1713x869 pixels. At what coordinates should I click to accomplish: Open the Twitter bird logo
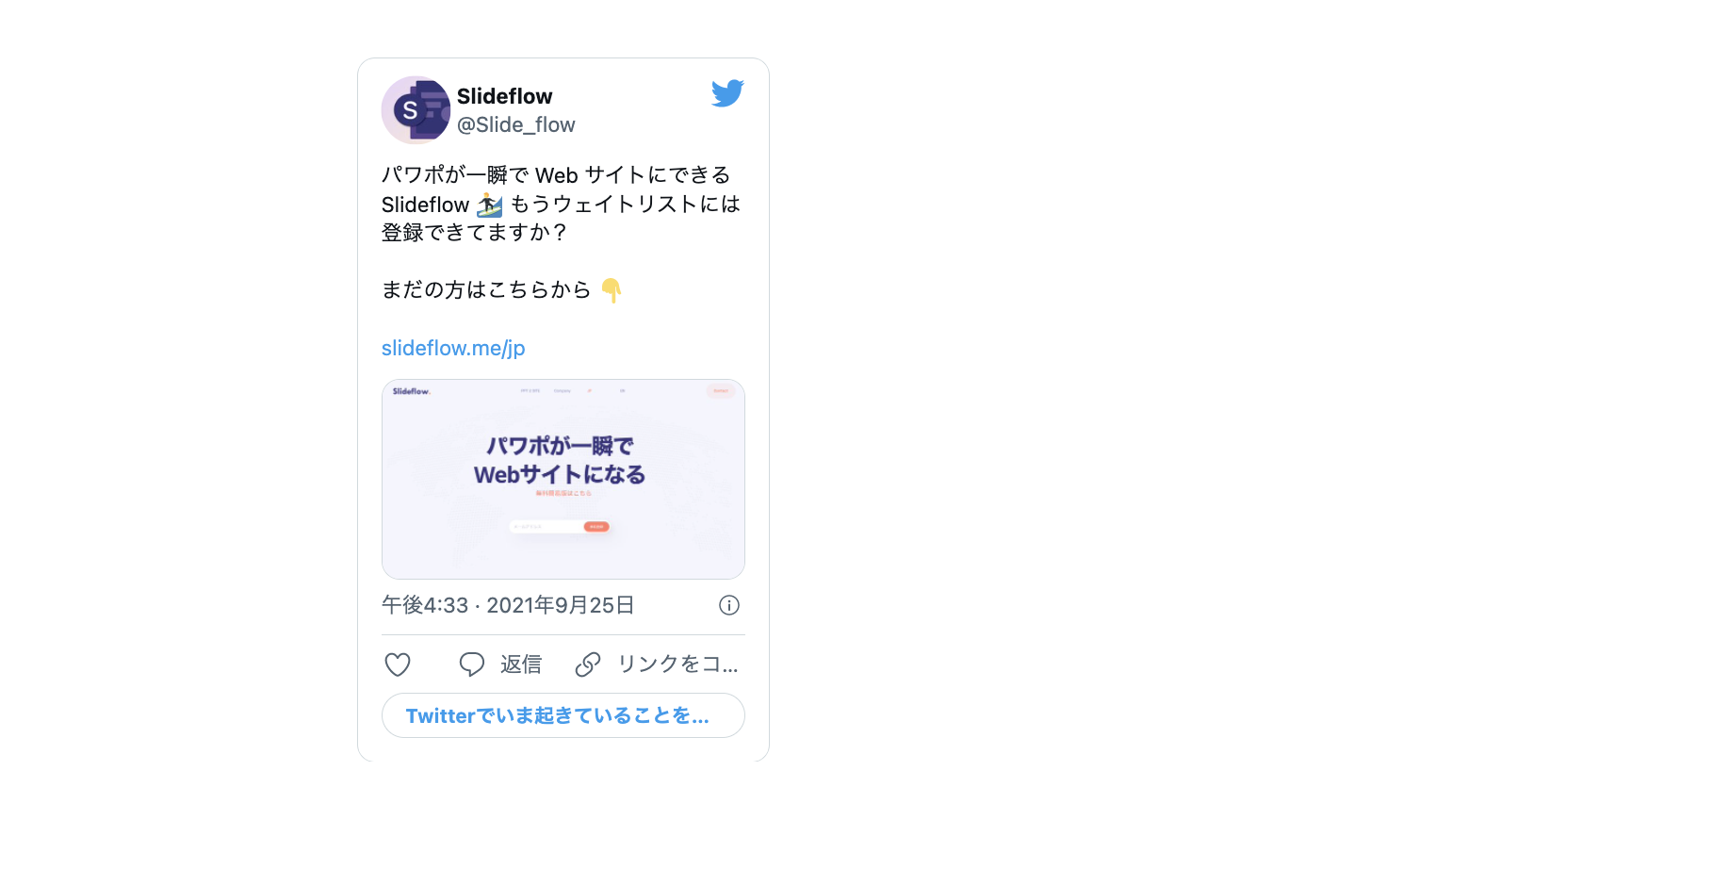tap(727, 93)
